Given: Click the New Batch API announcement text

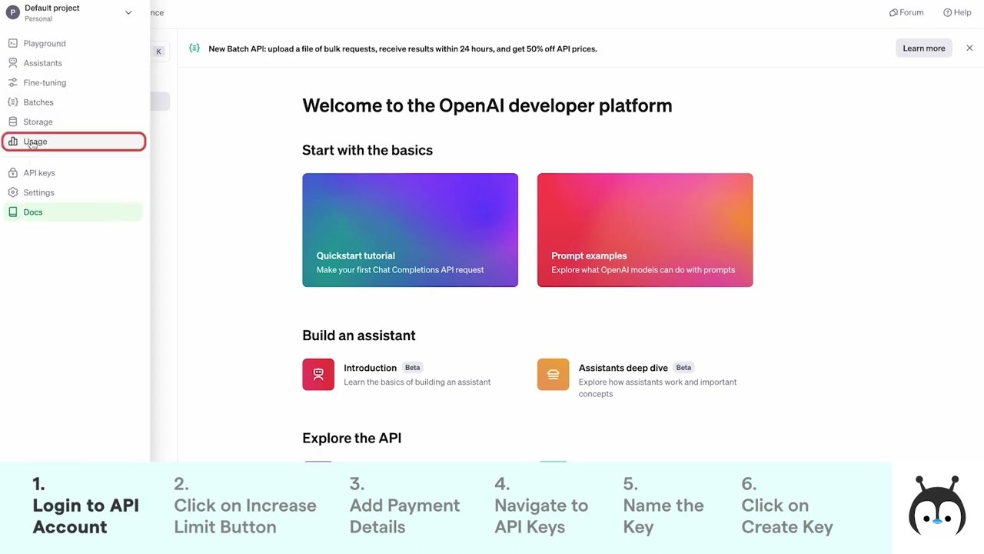Looking at the screenshot, I should pos(403,48).
